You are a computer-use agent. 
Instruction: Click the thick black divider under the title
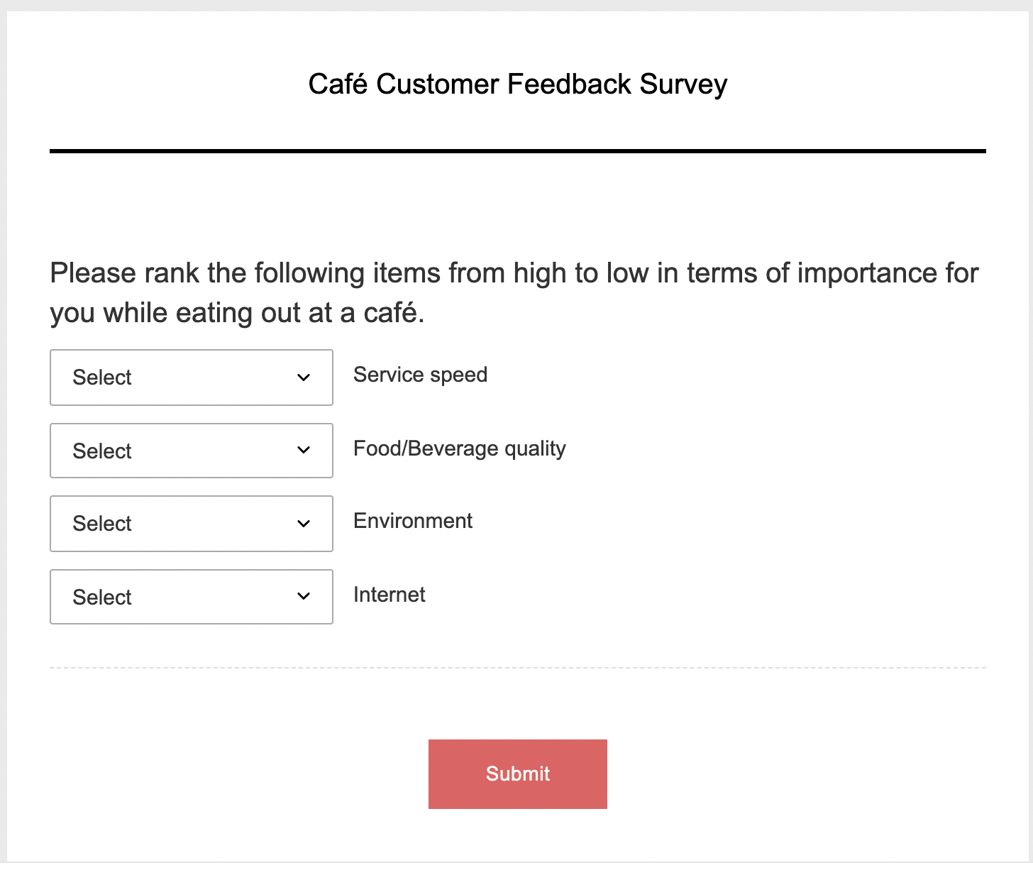[x=517, y=151]
